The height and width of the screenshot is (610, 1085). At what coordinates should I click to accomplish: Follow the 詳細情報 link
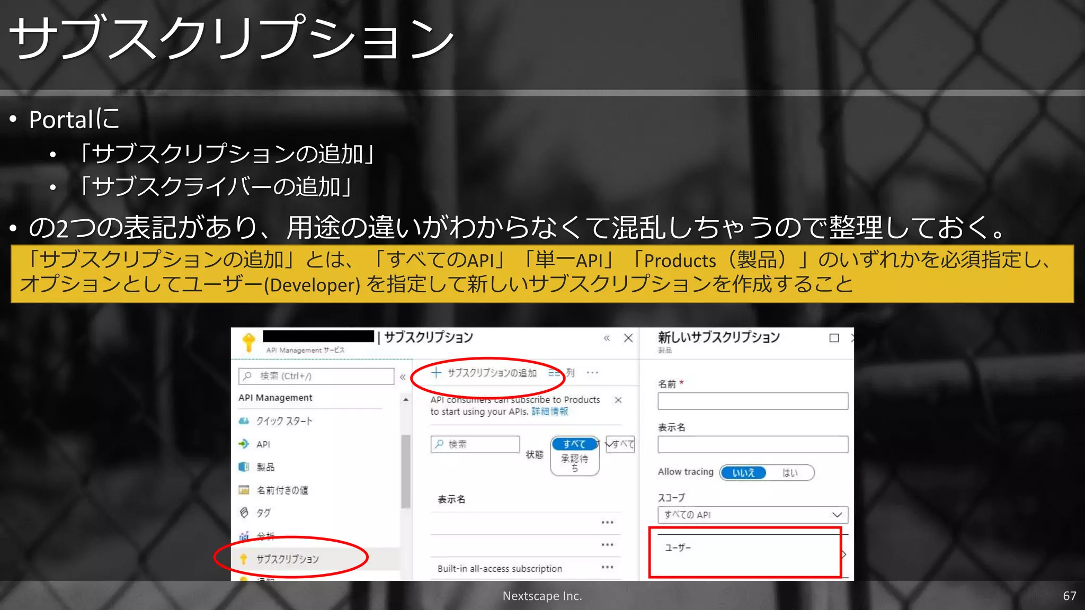pos(550,411)
